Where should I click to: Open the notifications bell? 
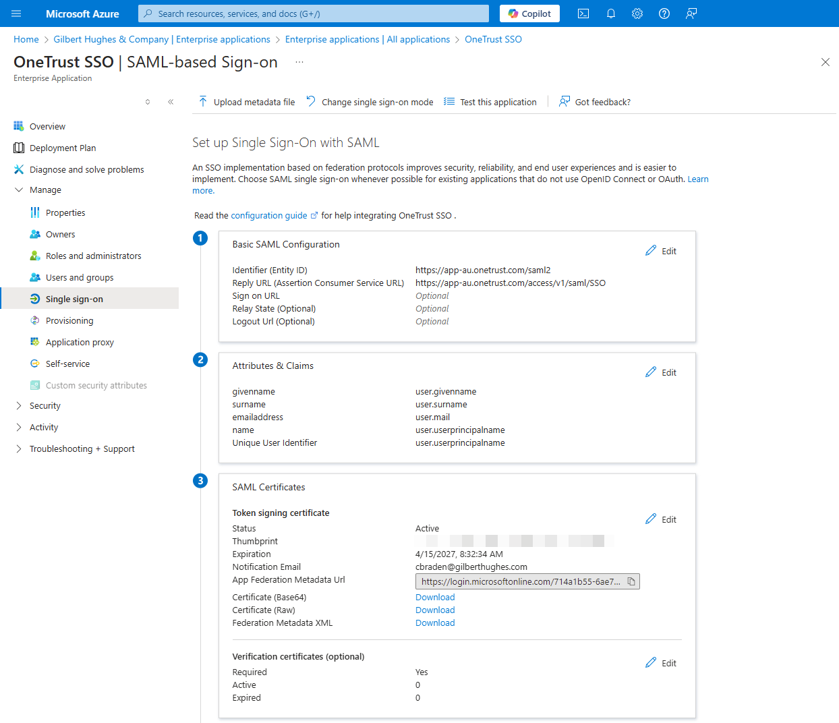pyautogui.click(x=610, y=13)
